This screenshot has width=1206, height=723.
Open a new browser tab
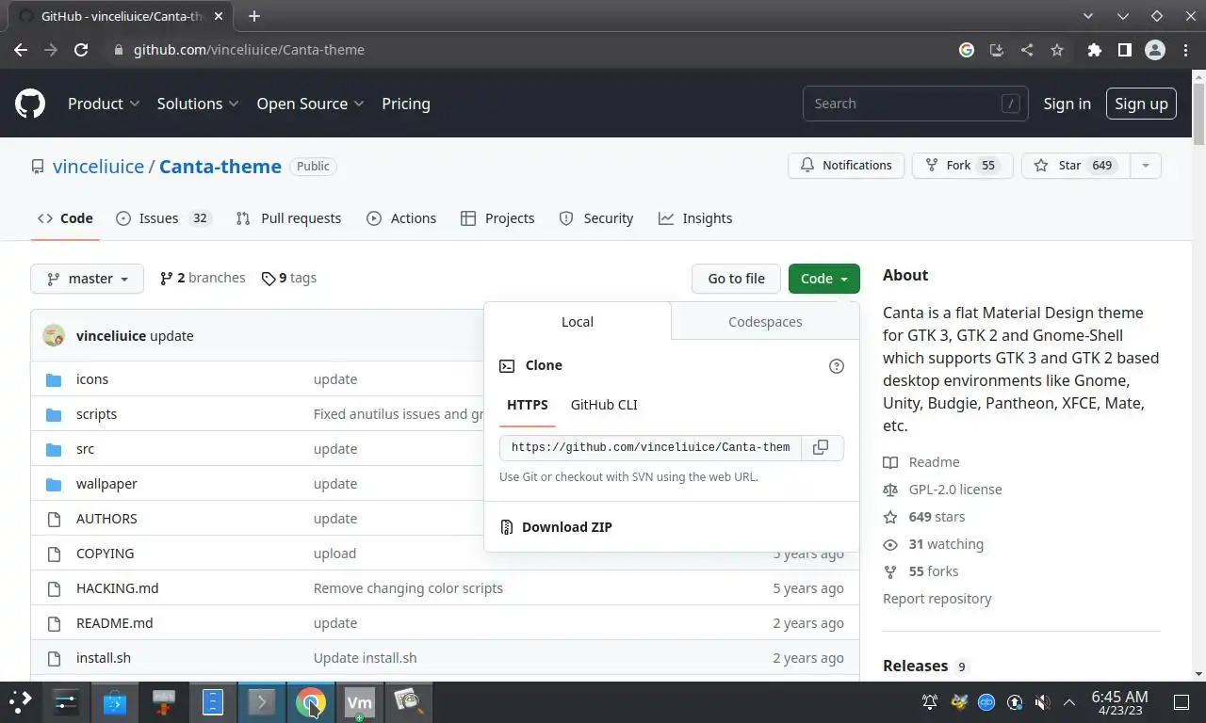tap(253, 16)
